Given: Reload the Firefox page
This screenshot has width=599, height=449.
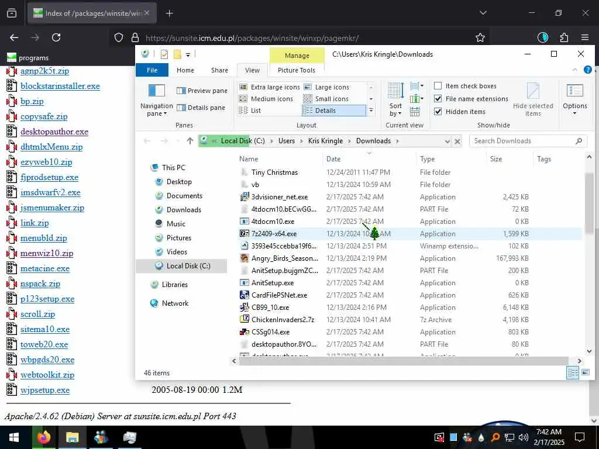Looking at the screenshot, I should pos(56,37).
